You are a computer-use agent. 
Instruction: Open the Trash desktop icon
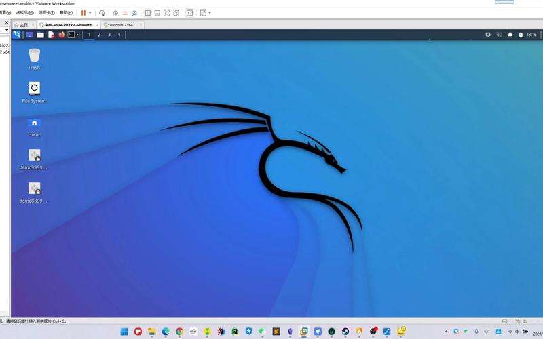(34, 56)
